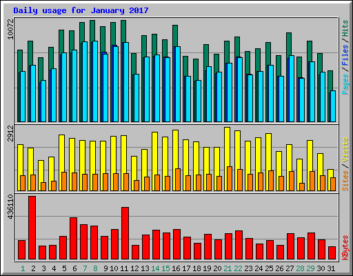
Task: Click the red KBytes bar for day 6
Action: [x=74, y=238]
